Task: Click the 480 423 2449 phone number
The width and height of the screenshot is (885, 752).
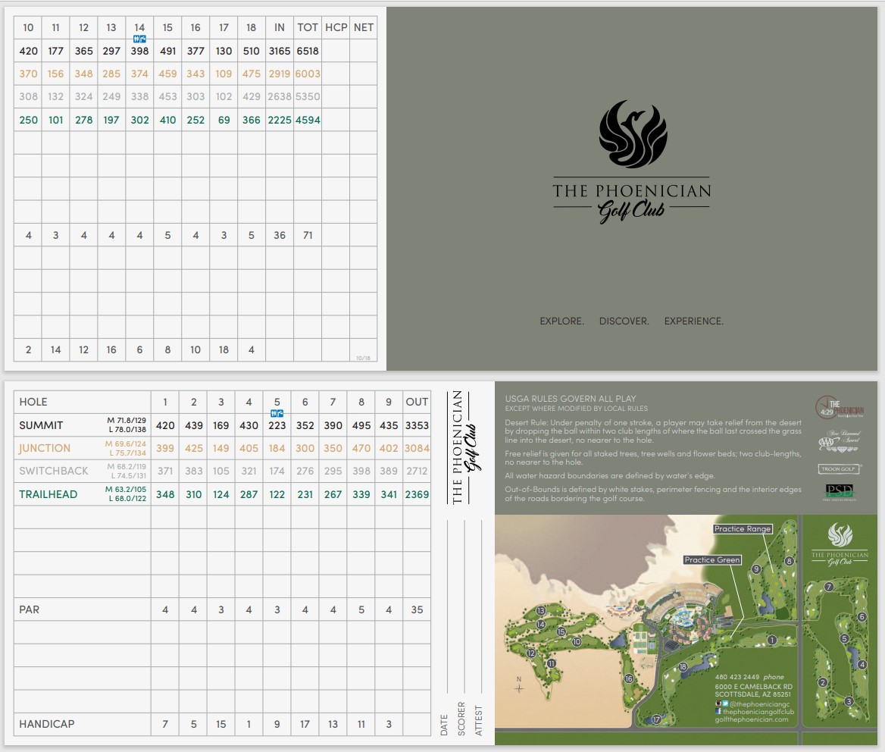Action: click(x=737, y=677)
